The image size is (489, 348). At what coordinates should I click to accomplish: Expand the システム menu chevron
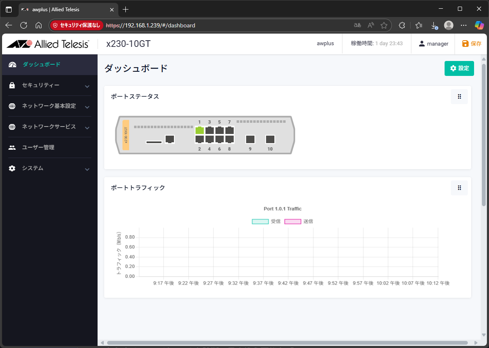(87, 169)
